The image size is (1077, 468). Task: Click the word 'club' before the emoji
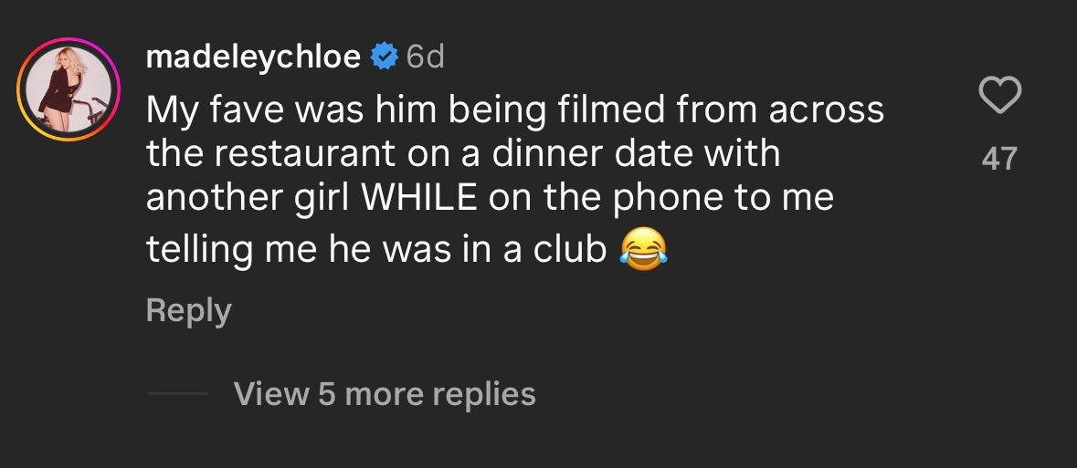click(x=571, y=249)
